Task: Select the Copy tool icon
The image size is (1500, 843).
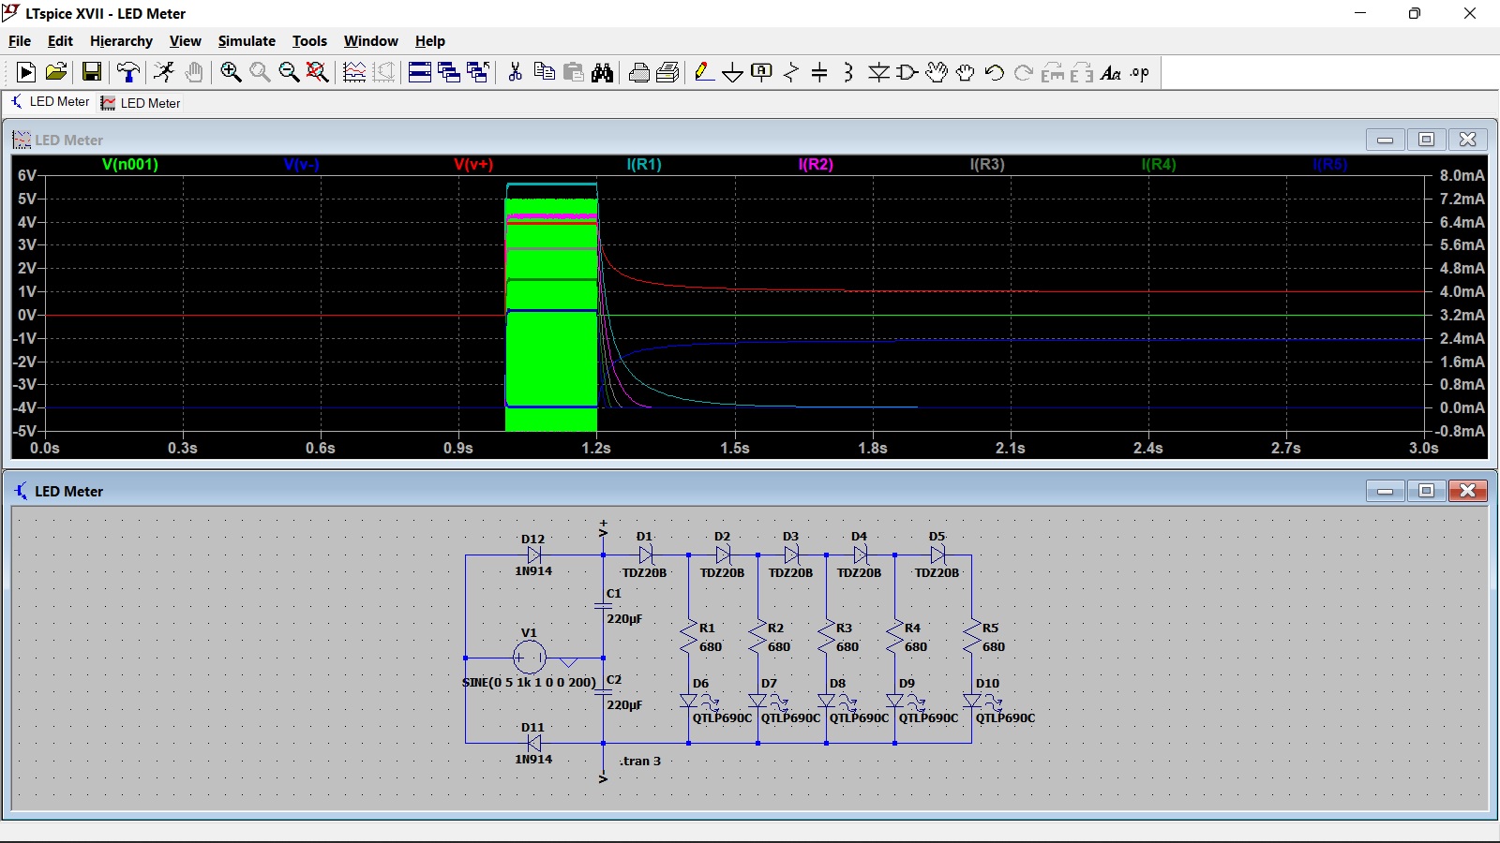Action: pos(544,72)
